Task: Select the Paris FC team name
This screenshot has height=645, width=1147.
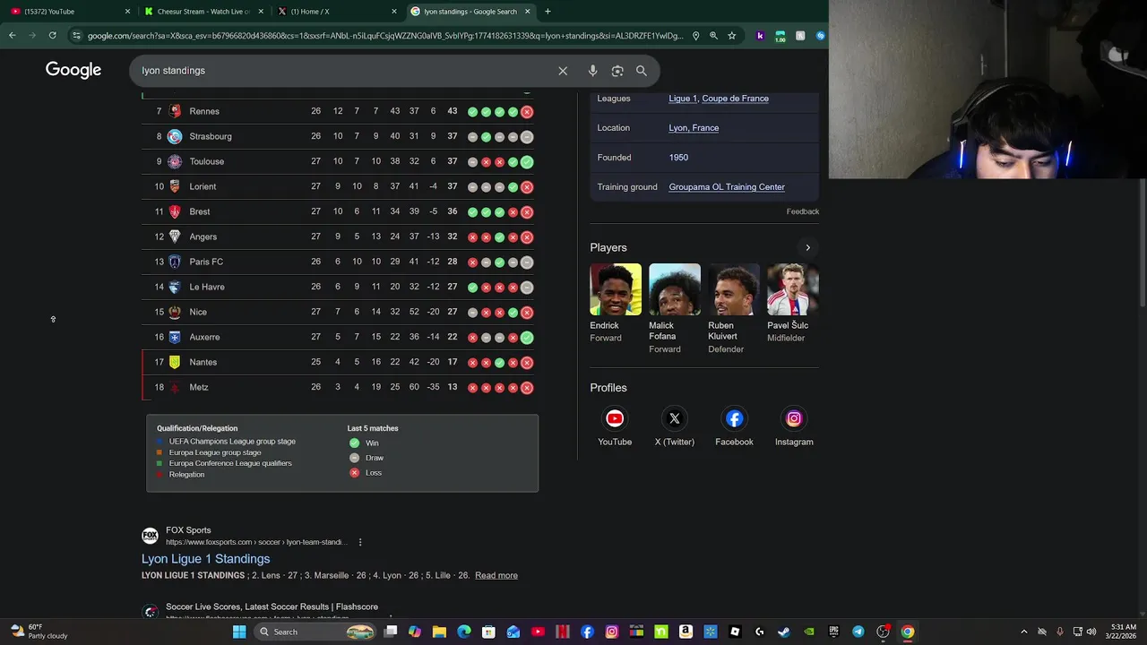Action: (x=206, y=262)
